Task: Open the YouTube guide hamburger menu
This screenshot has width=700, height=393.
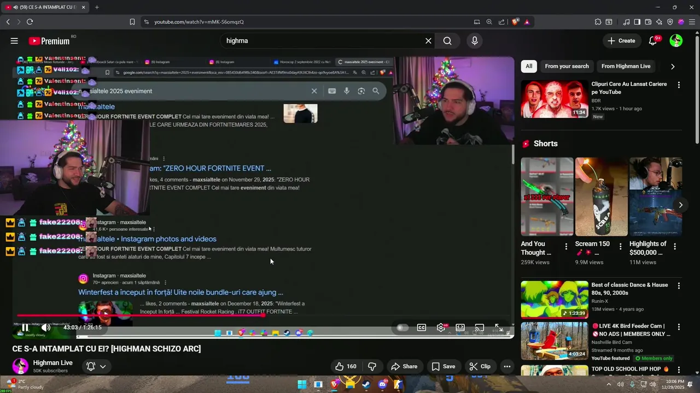Action: click(14, 41)
